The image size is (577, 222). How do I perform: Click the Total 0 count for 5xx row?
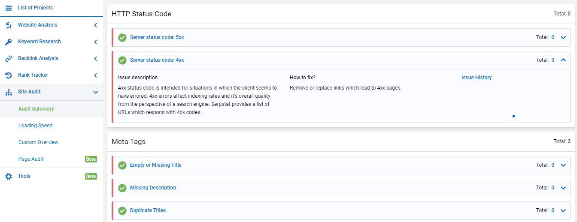click(553, 37)
